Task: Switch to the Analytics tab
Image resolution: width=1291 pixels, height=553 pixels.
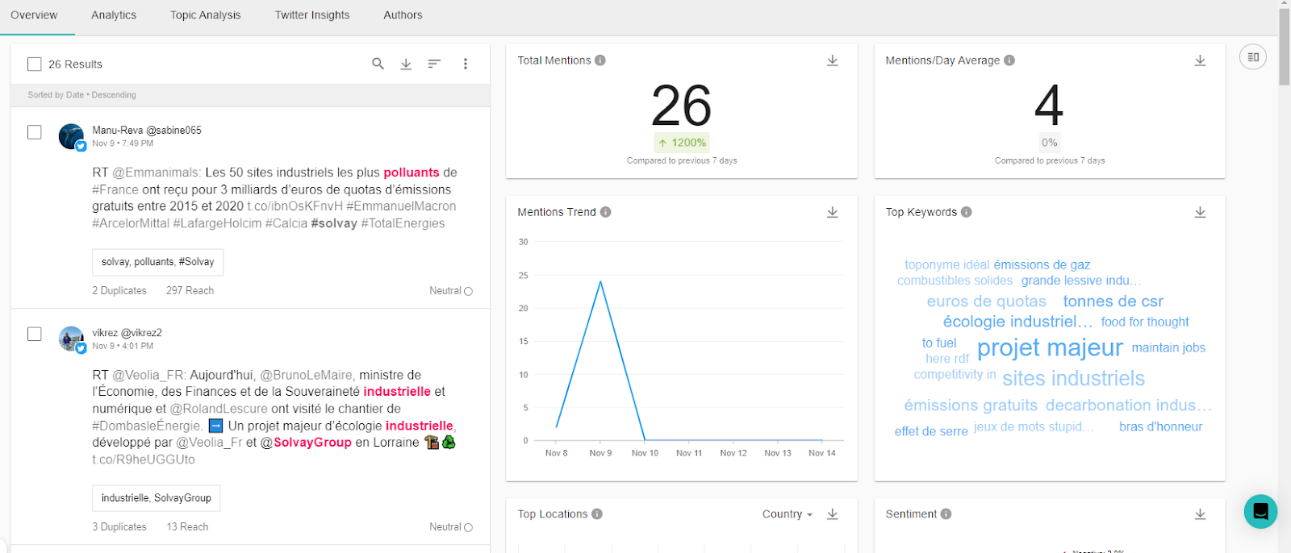Action: pyautogui.click(x=114, y=15)
